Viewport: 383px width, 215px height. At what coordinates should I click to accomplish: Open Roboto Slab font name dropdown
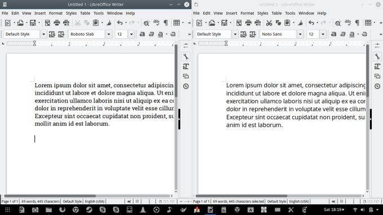pyautogui.click(x=109, y=34)
